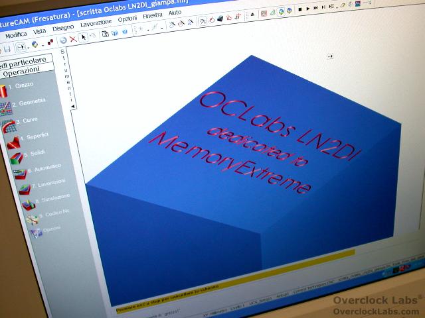This screenshot has height=318, width=425.
Task: Open the Lavorazione menu
Action: [x=96, y=23]
